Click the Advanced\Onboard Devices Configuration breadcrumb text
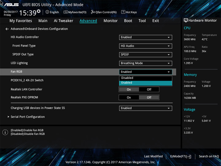Image resolution: width=221 pixels, height=166 pixels. (x=39, y=29)
